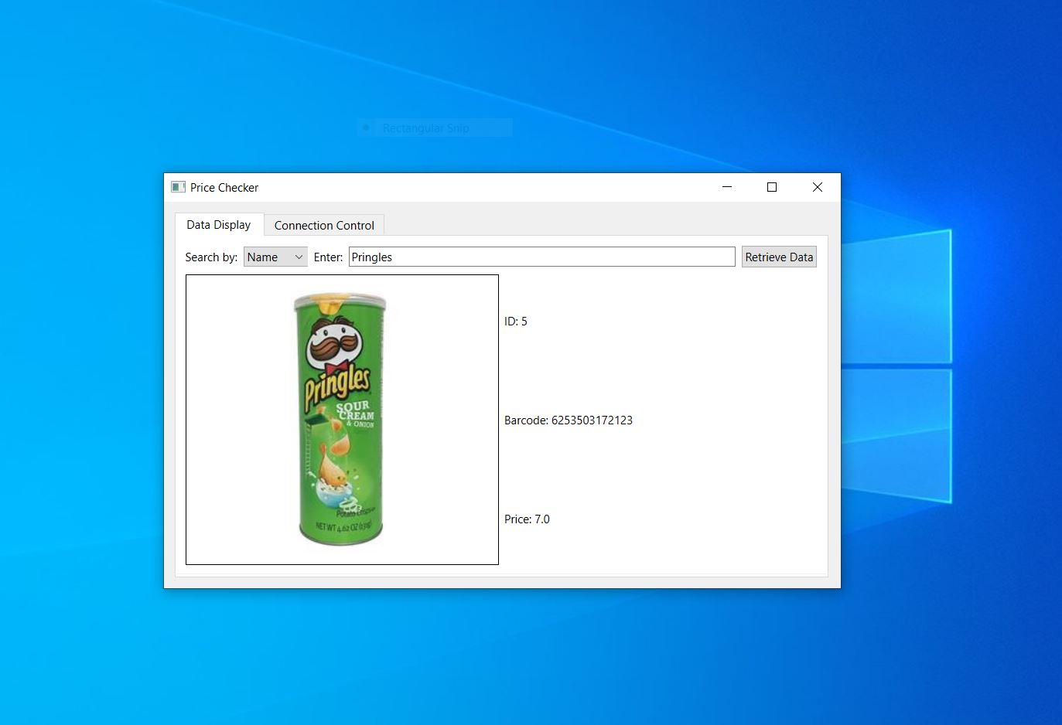Open the Search by dropdown showing Name
1062x725 pixels.
tap(274, 257)
